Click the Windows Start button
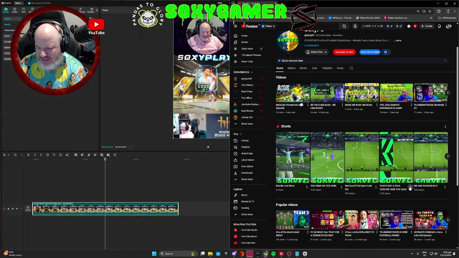Viewport: 459px width, 258px height. [x=154, y=254]
